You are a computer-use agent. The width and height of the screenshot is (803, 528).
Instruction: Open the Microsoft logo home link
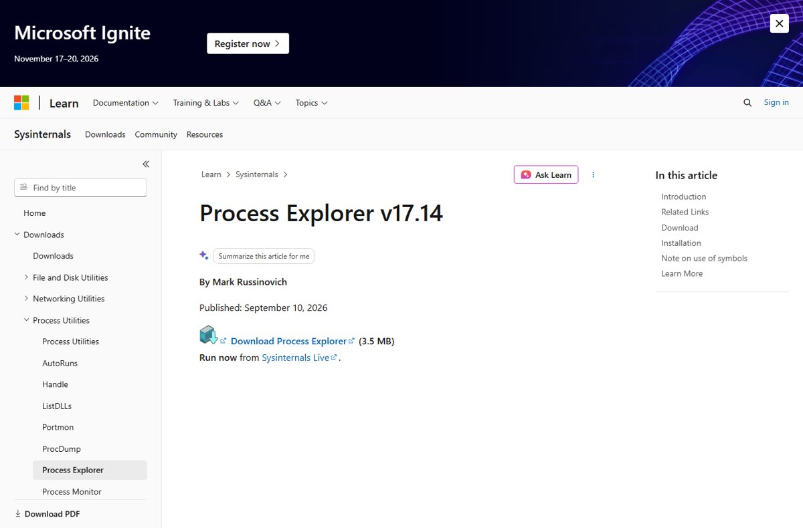coord(21,102)
